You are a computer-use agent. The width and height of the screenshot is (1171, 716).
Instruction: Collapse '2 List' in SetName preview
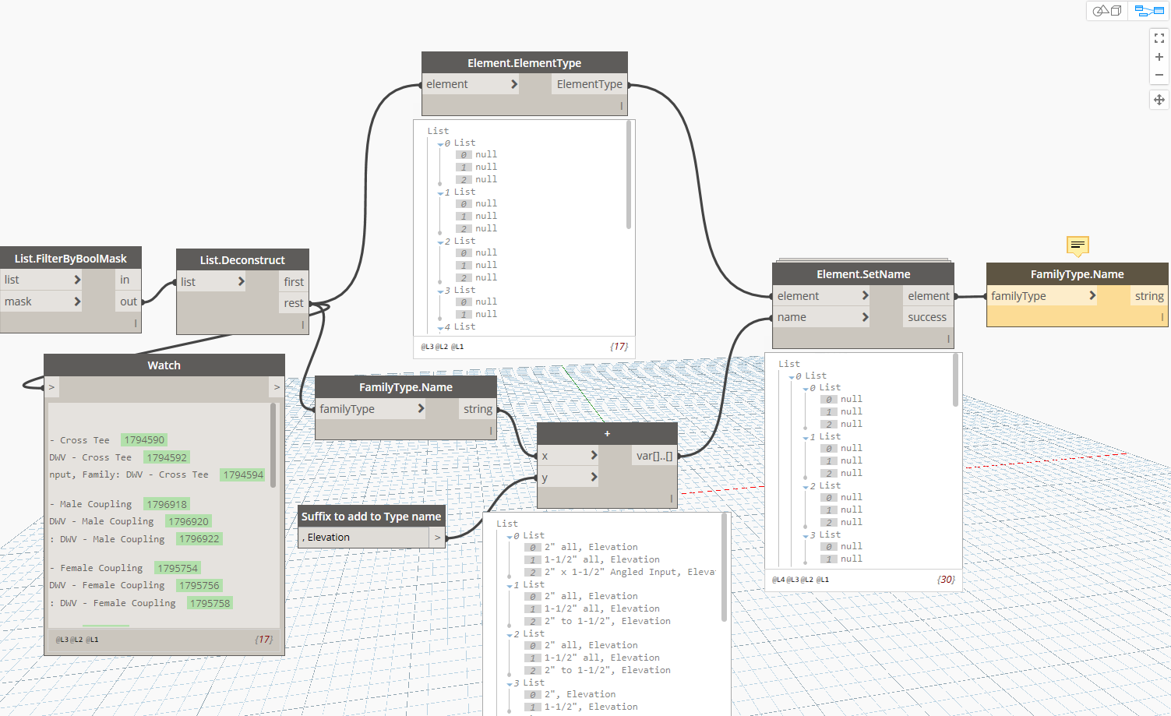[x=805, y=487]
